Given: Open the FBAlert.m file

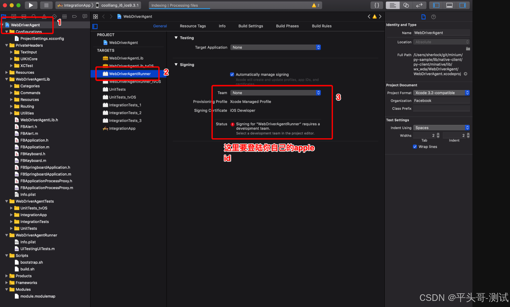Looking at the screenshot, I should pos(29,133).
